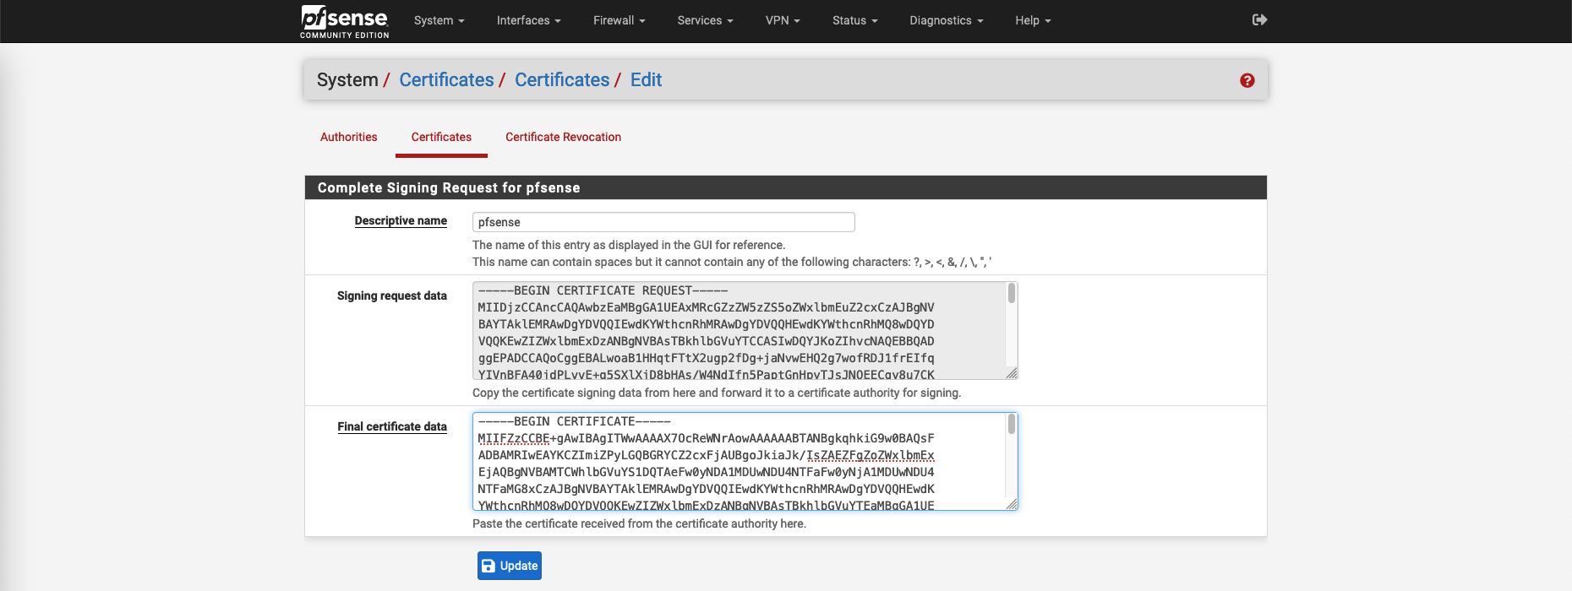Click the Edit breadcrumb link
The height and width of the screenshot is (591, 1572).
(646, 80)
